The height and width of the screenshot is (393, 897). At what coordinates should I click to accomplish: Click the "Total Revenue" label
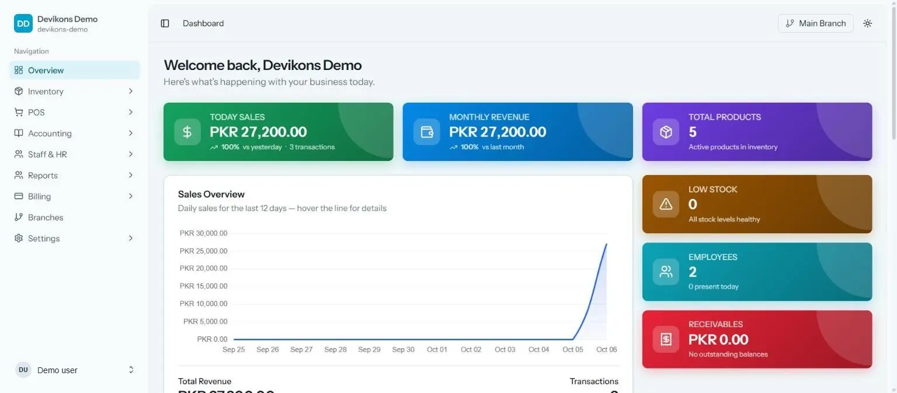(205, 381)
